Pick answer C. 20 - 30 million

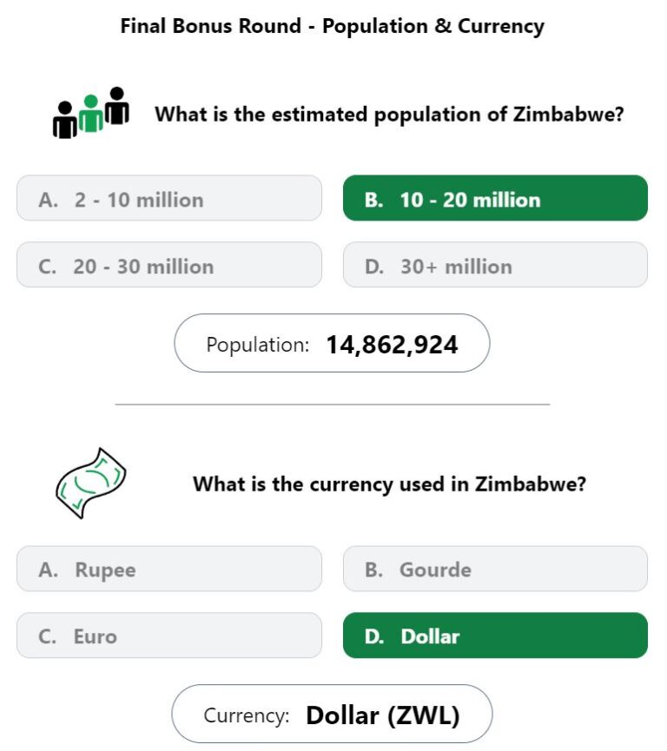click(169, 265)
